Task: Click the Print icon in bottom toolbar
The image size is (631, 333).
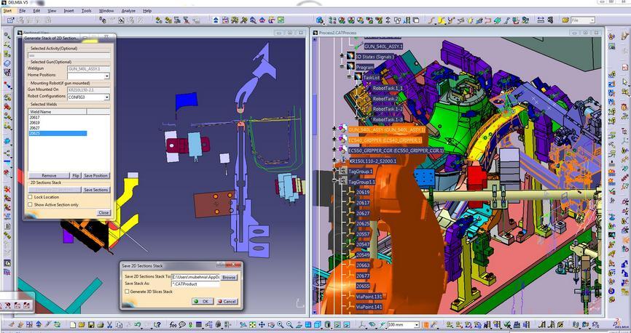Action: pos(101,324)
